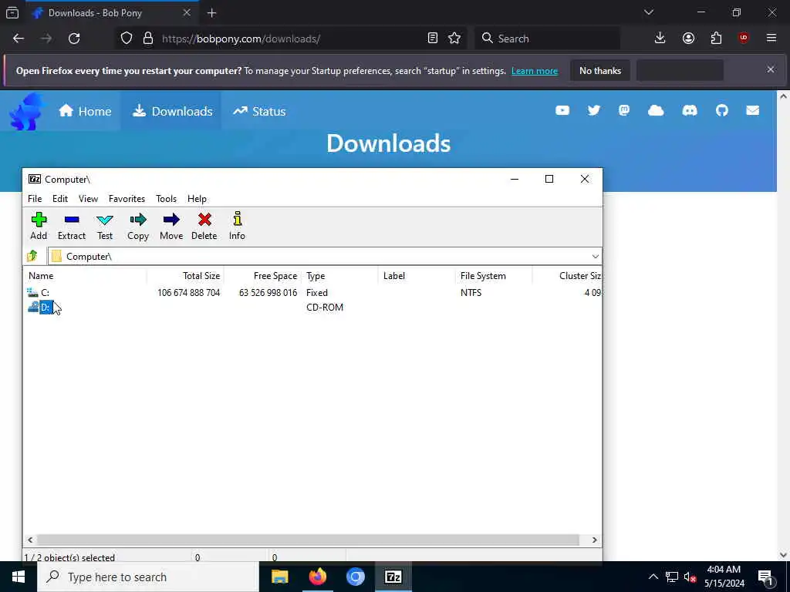The height and width of the screenshot is (592, 790).
Task: Reload the Firefox page
Action: point(74,39)
